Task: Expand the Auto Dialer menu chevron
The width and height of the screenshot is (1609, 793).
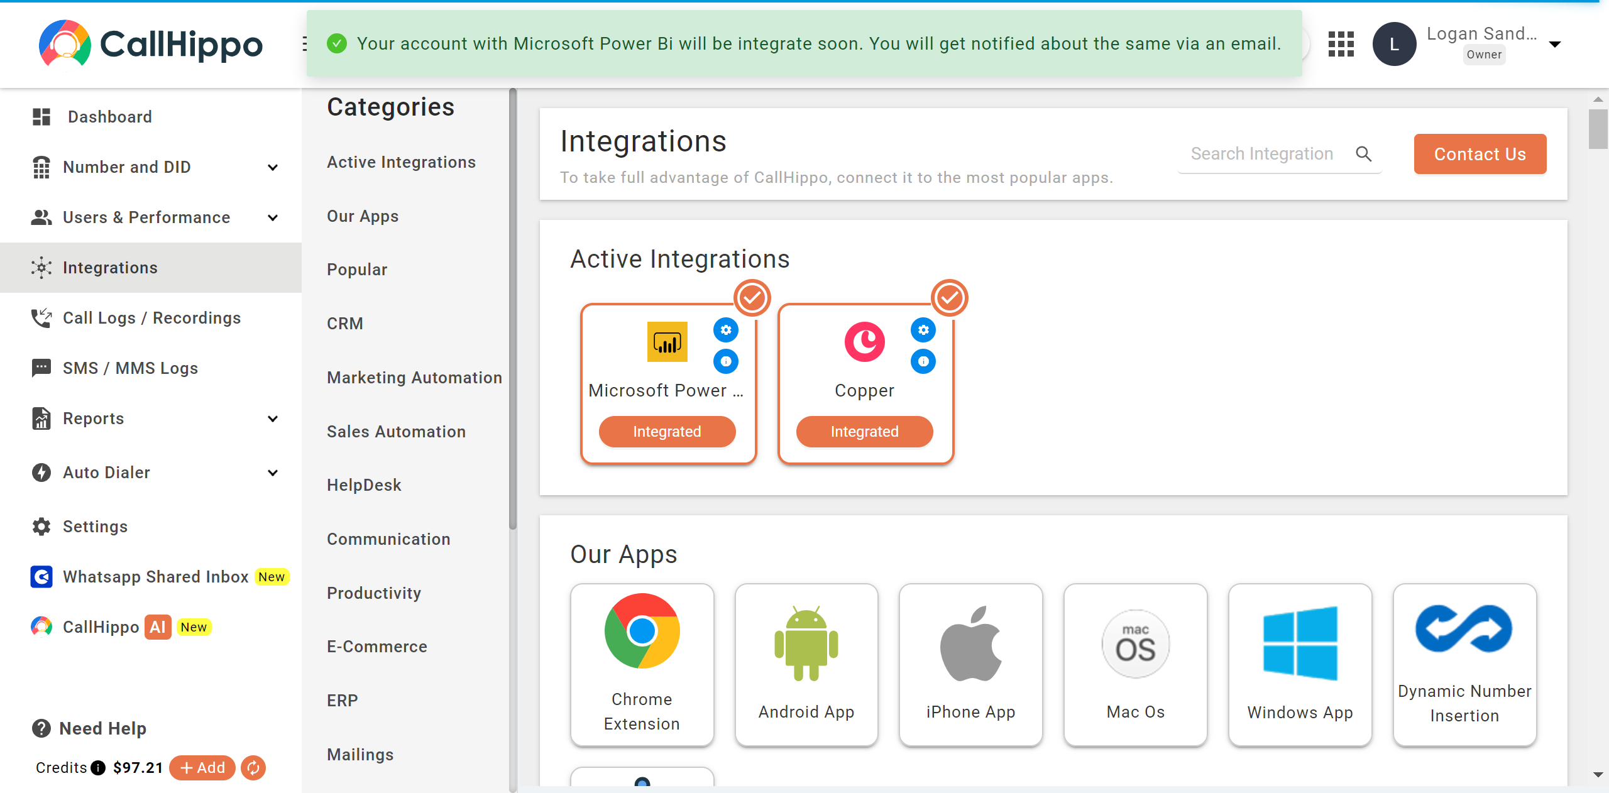Action: click(273, 473)
